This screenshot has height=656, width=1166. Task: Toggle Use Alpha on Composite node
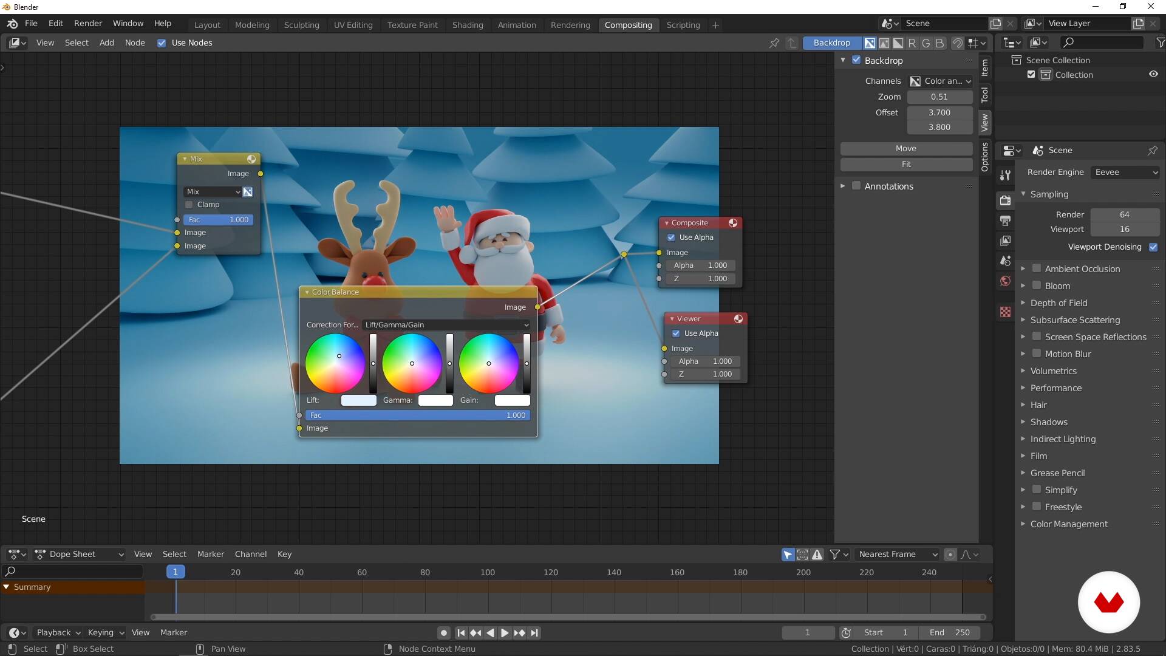(671, 237)
